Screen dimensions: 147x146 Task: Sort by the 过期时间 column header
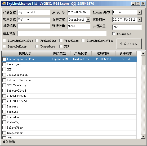click(x=103, y=53)
